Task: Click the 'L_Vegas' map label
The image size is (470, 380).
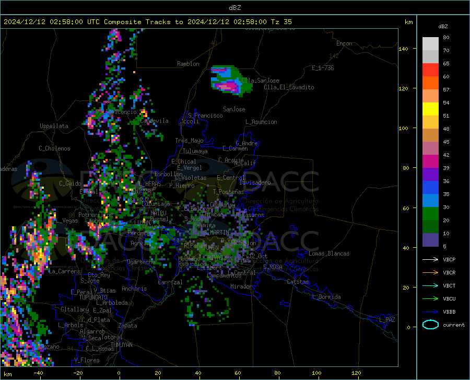Action: tap(67, 221)
